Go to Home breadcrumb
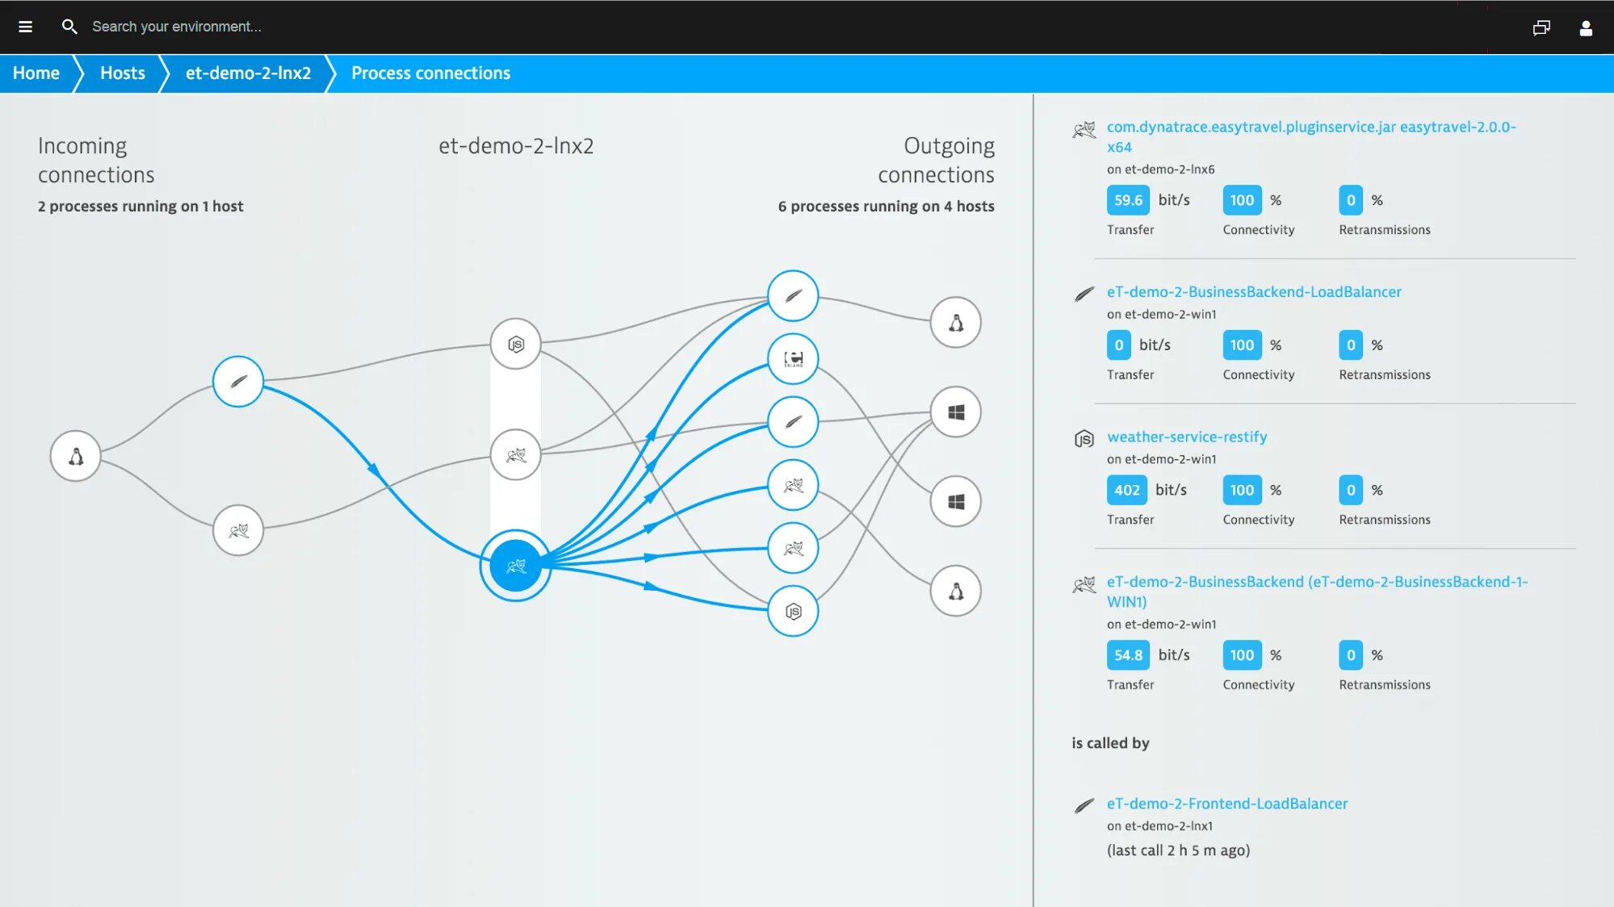The width and height of the screenshot is (1614, 907). click(x=36, y=73)
